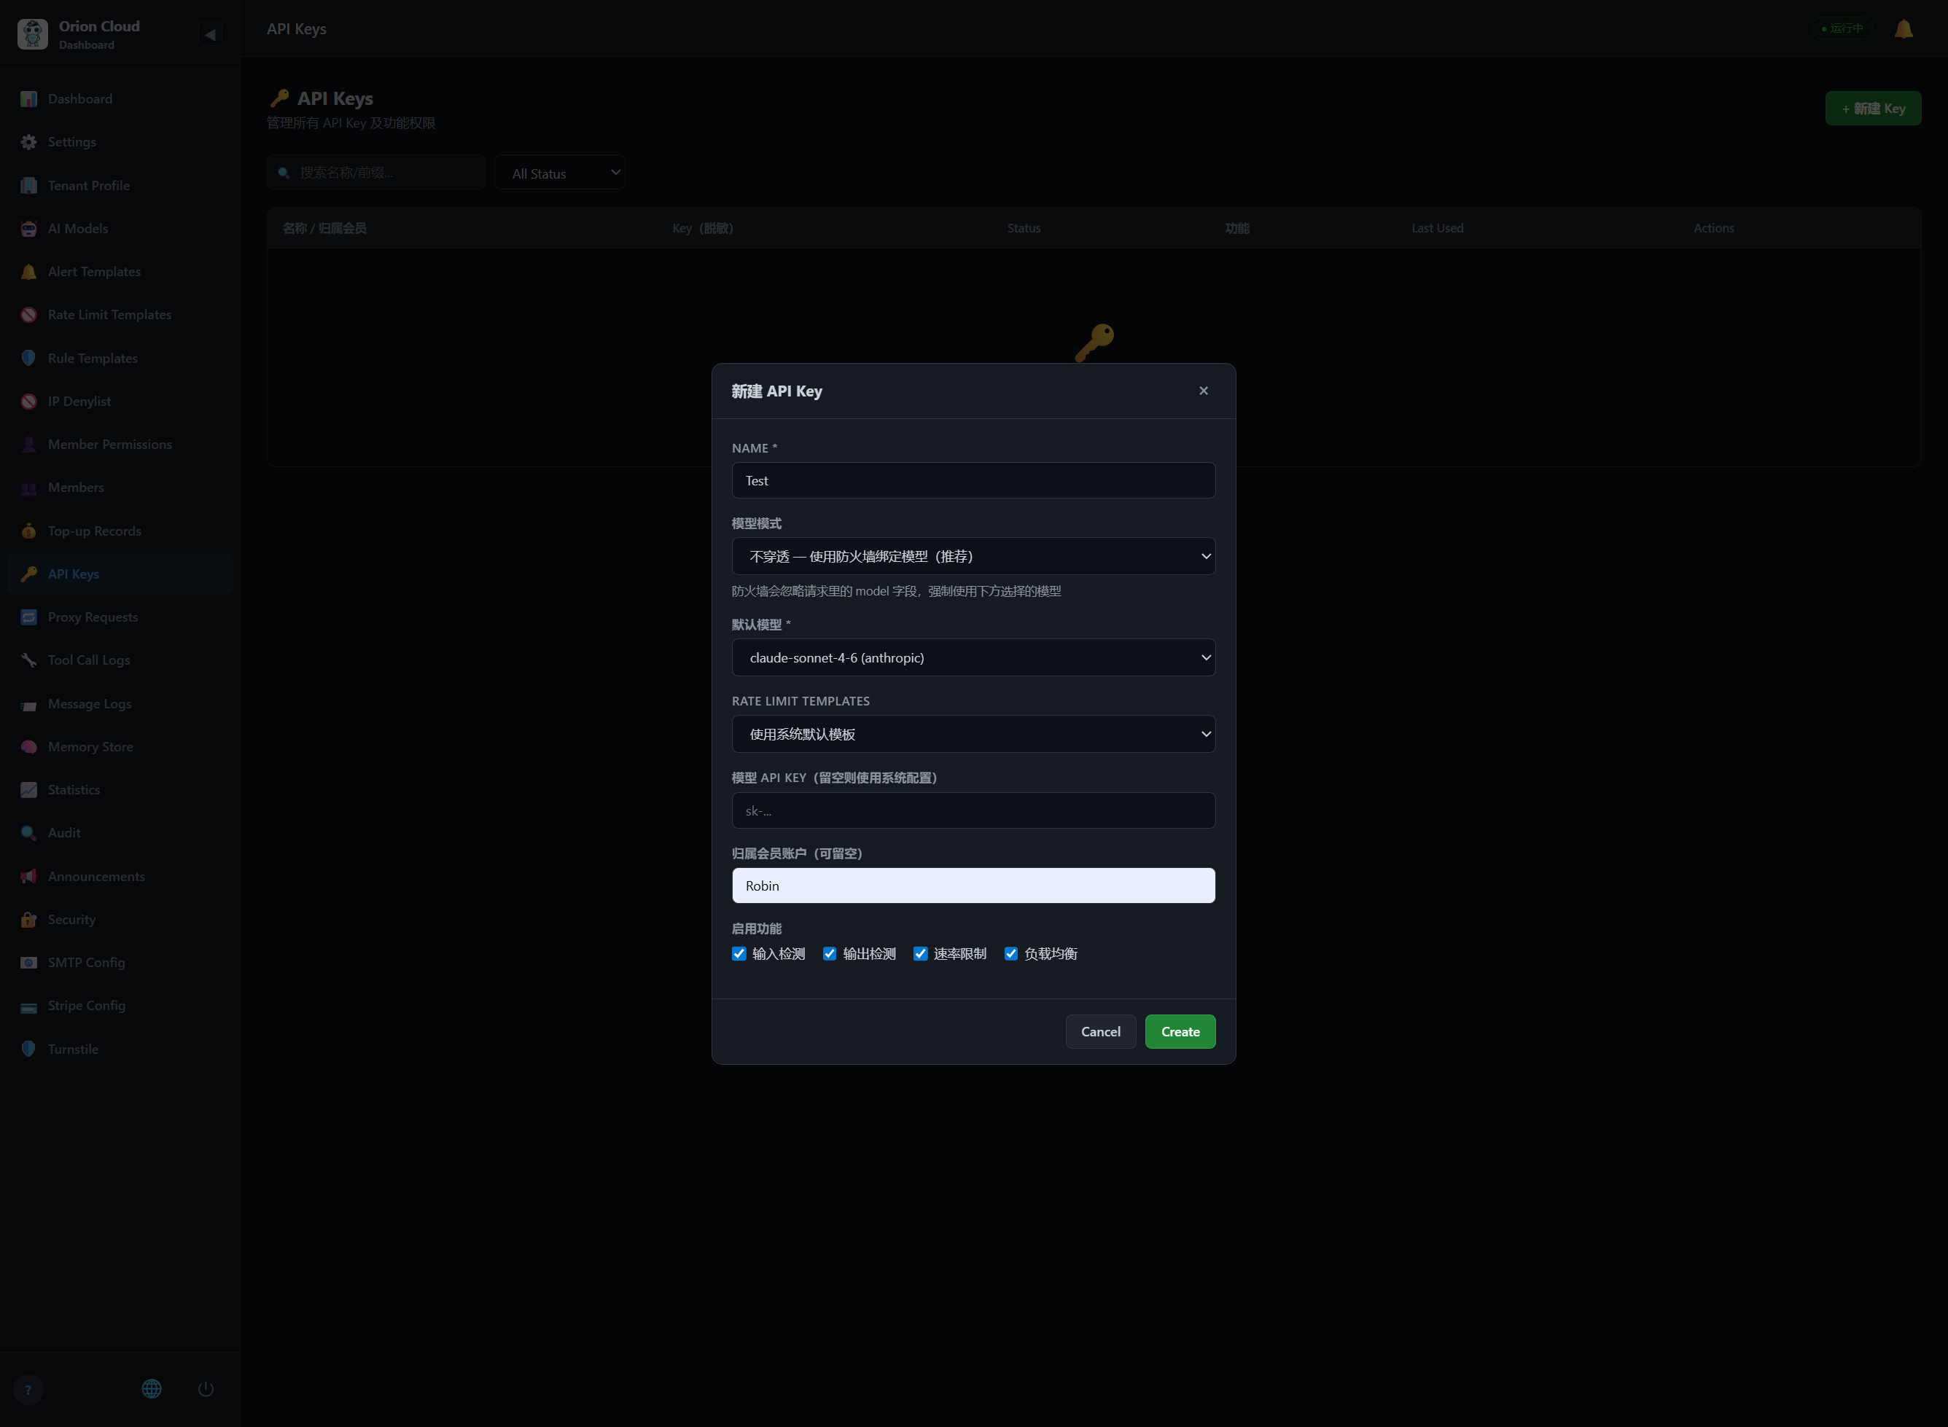The image size is (1948, 1427).
Task: Click the notification bell icon
Action: [x=1903, y=28]
